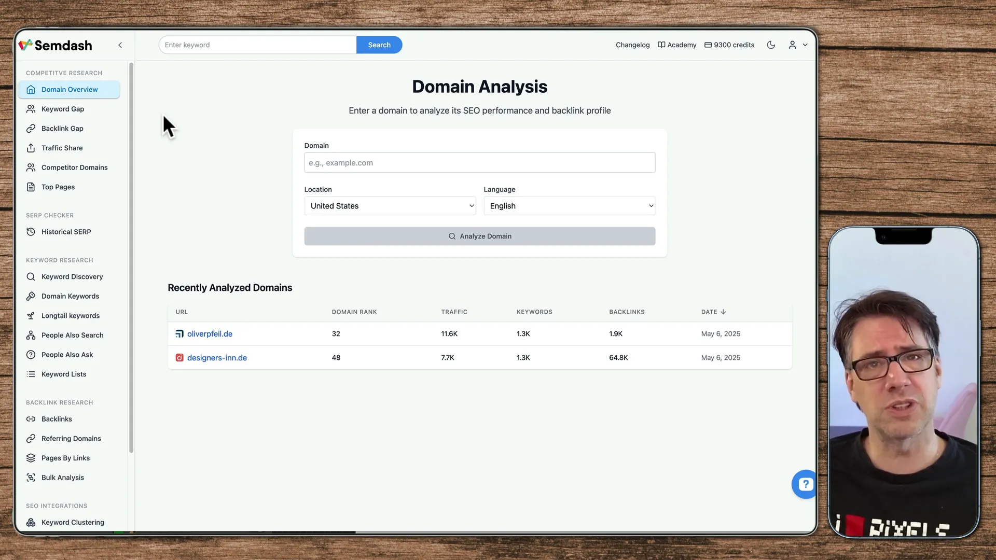This screenshot has width=996, height=560.
Task: Select the Keyword Gap tool
Action: pos(62,109)
